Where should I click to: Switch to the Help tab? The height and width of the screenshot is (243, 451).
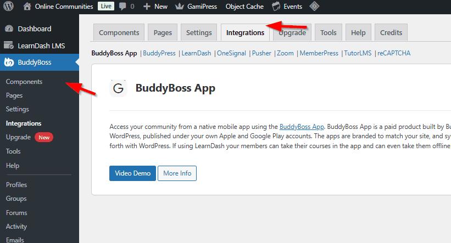[x=358, y=32]
